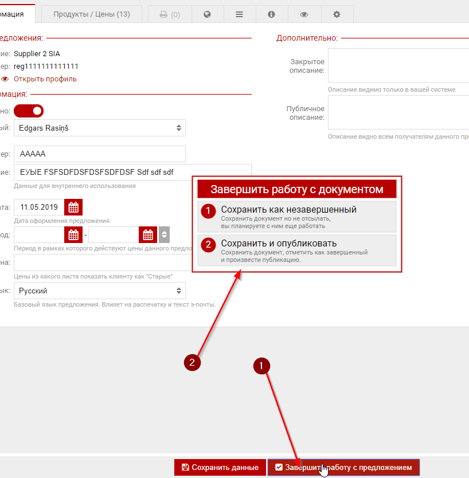Click the globe tab icon
Screen dimensions: 469x478
(207, 14)
